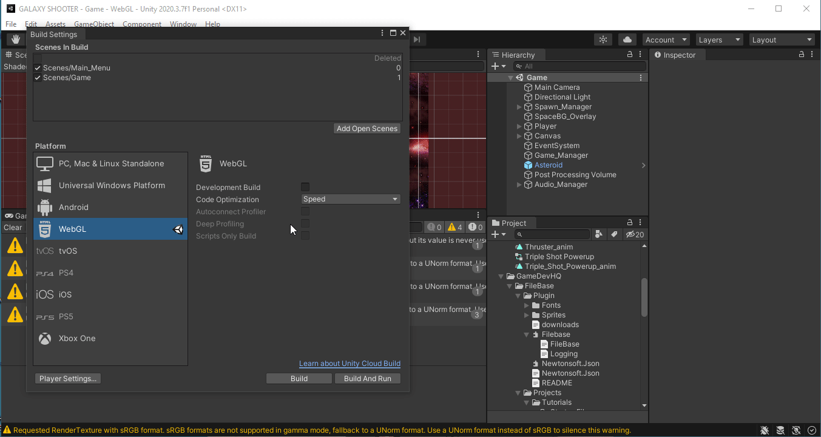Expand Audio_Manager in Hierarchy

click(x=519, y=185)
